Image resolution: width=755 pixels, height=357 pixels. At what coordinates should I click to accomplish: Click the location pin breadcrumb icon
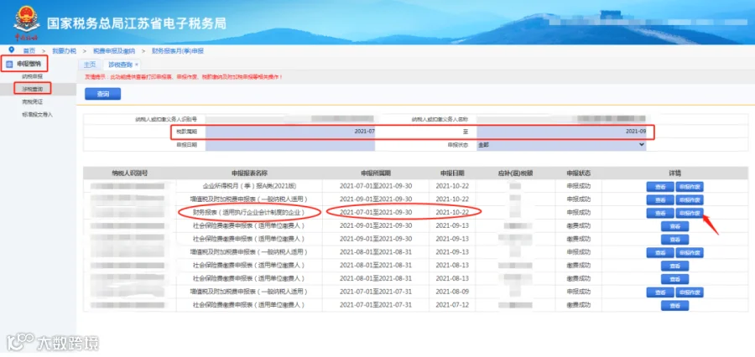coord(11,49)
